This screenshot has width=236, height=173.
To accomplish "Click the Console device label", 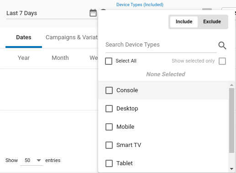I will point(127,90).
